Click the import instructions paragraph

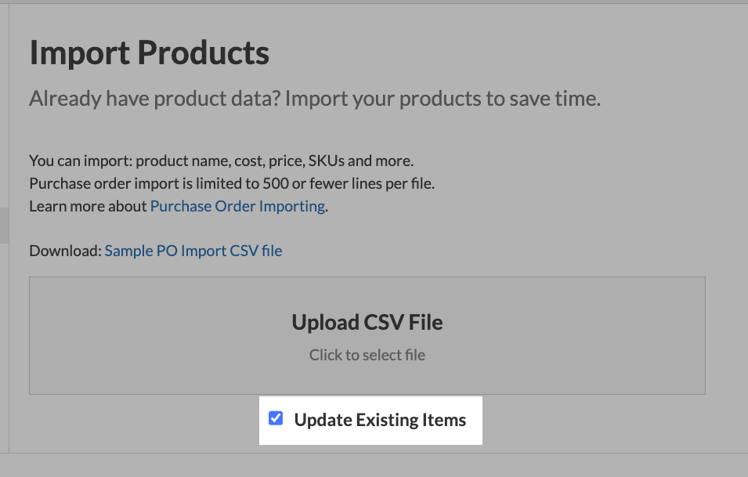point(221,160)
